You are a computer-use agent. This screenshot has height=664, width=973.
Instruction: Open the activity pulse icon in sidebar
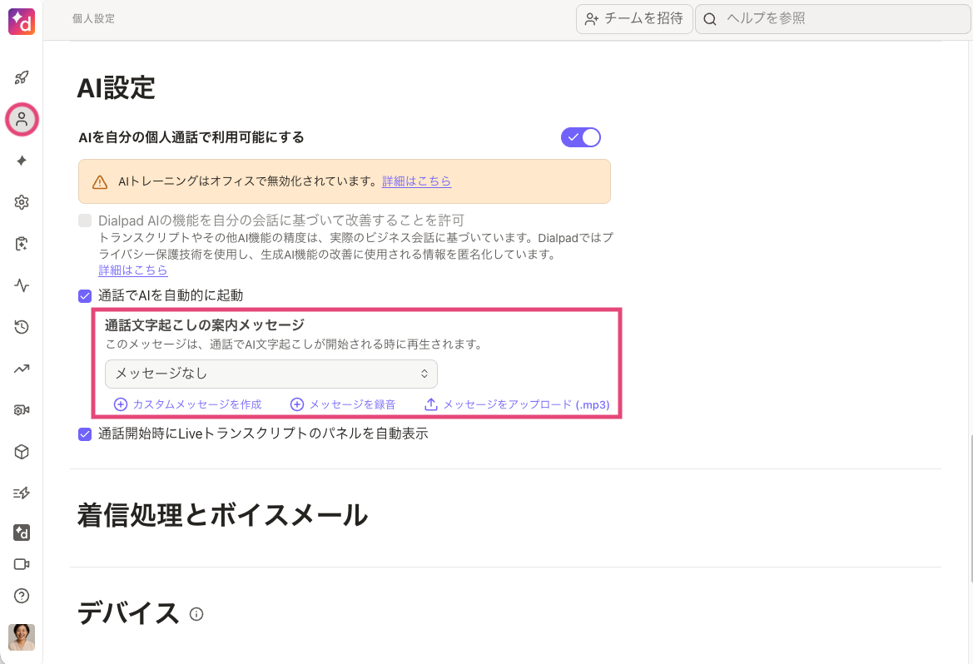point(22,285)
